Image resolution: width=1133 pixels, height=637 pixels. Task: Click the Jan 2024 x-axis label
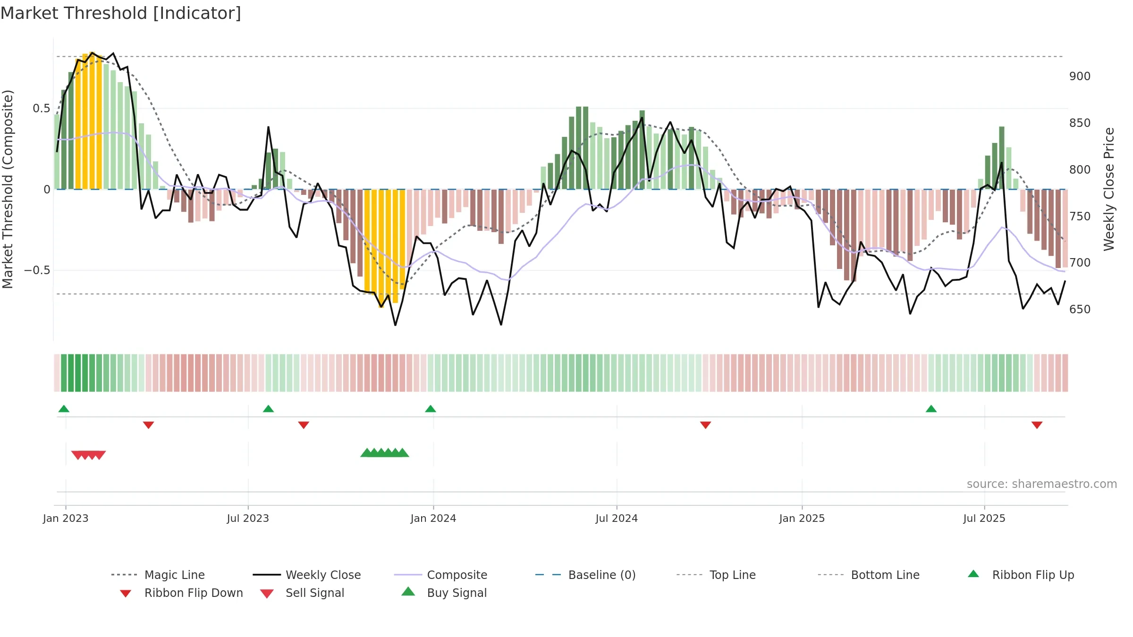pyautogui.click(x=433, y=519)
